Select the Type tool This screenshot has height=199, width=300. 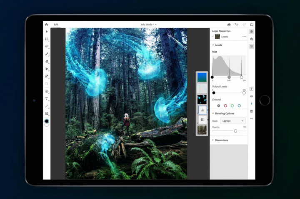point(47,98)
